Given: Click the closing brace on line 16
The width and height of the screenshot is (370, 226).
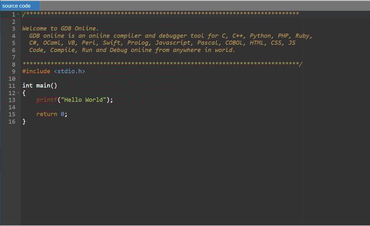Looking at the screenshot, I should 24,122.
